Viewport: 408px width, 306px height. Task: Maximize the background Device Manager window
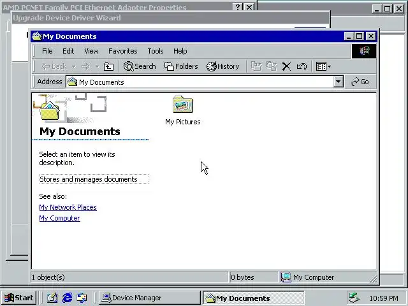coord(387,8)
